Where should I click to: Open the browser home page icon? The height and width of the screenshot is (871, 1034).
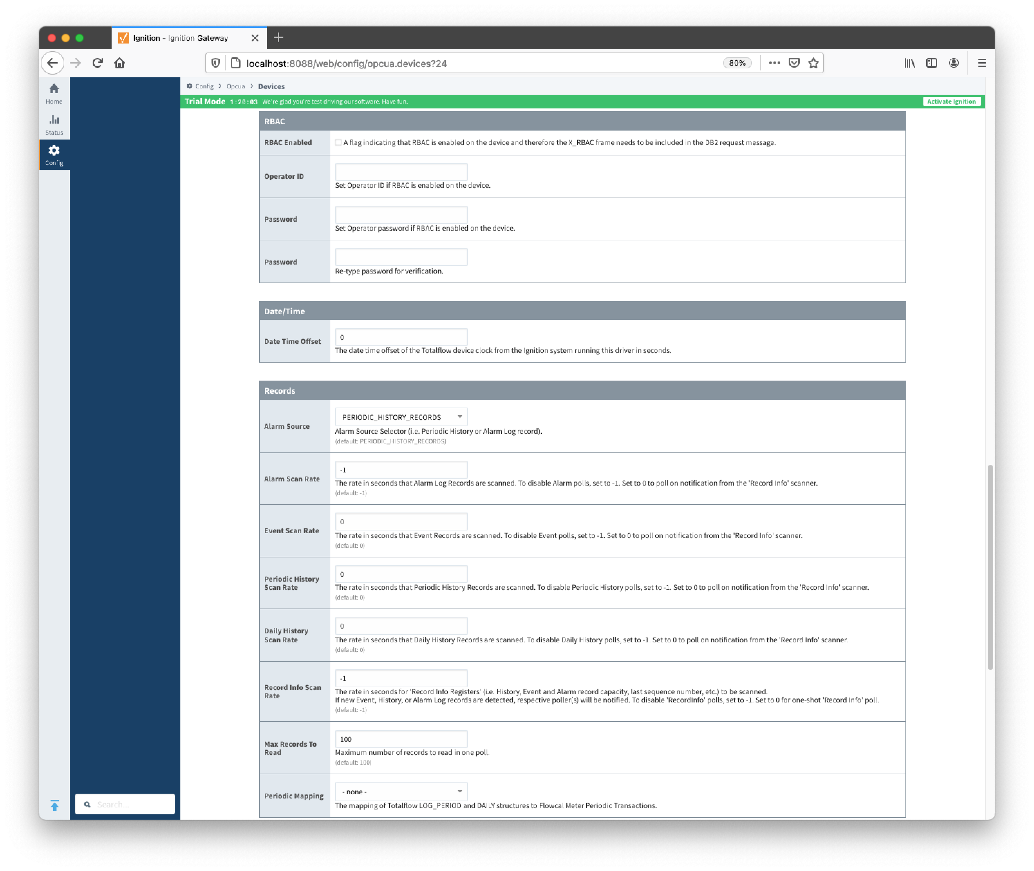click(120, 63)
